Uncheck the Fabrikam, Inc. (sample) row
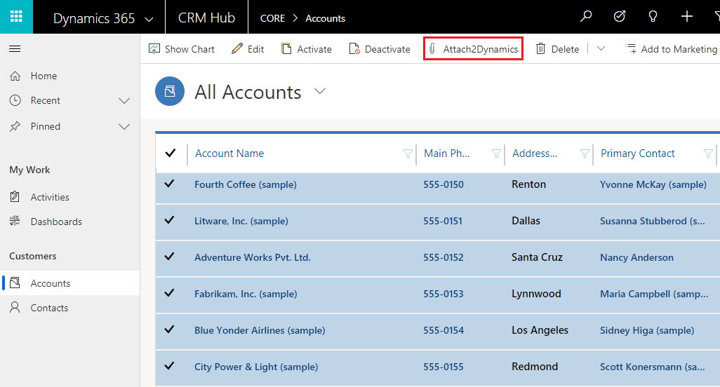 (169, 293)
